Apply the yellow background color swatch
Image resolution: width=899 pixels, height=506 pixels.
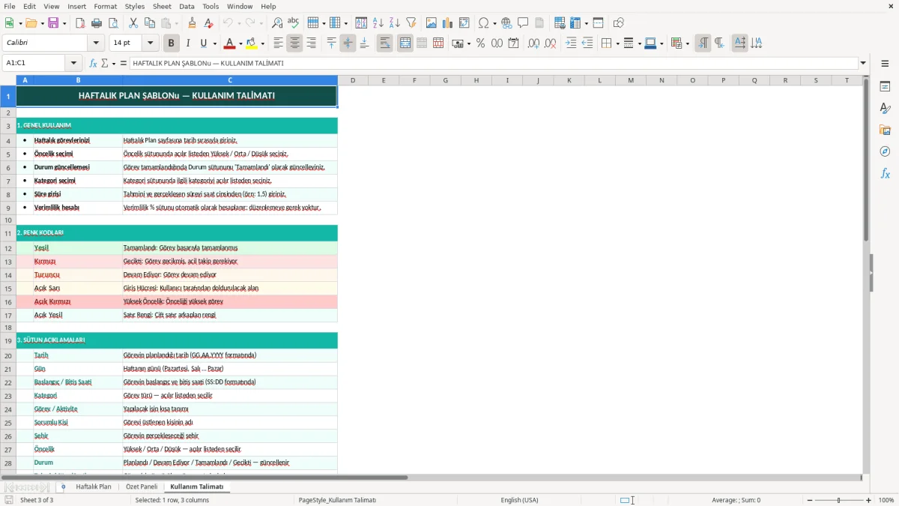[252, 43]
